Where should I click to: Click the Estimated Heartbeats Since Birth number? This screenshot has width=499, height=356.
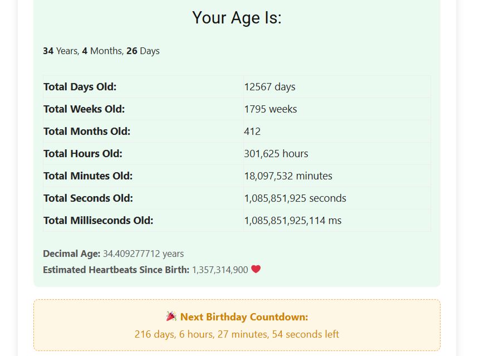click(220, 270)
